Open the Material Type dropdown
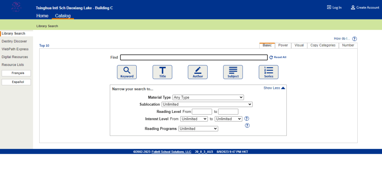The height and width of the screenshot is (171, 382). coord(208,97)
